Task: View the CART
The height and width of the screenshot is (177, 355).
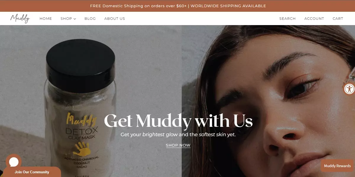Action: point(338,19)
